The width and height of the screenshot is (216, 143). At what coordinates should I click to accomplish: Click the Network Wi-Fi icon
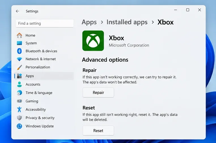[20, 59]
